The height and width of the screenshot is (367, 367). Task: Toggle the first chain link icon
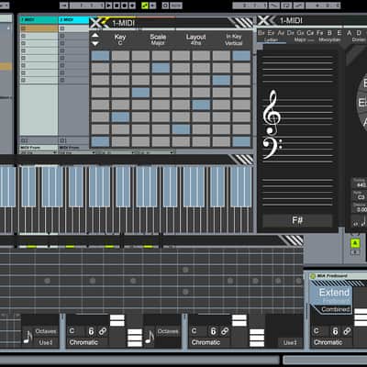click(x=103, y=331)
